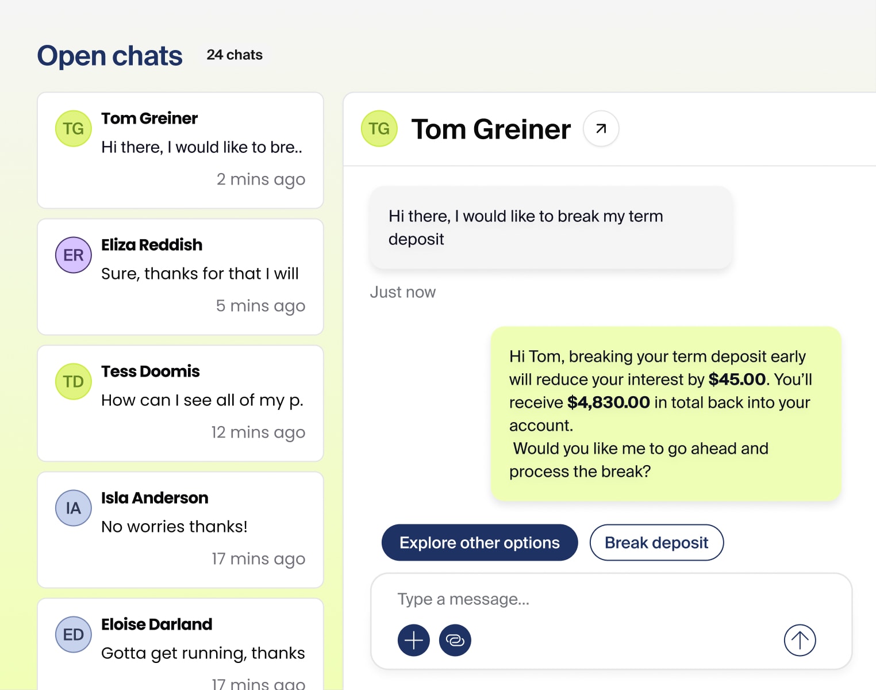Viewport: 876px width, 690px height.
Task: Click the Break deposit button
Action: pyautogui.click(x=656, y=542)
